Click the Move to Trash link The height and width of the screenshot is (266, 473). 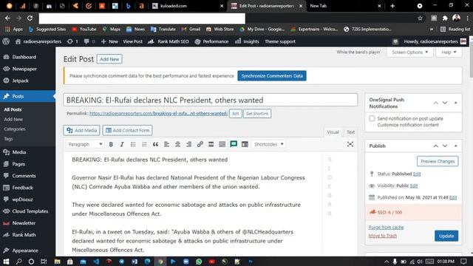point(383,236)
